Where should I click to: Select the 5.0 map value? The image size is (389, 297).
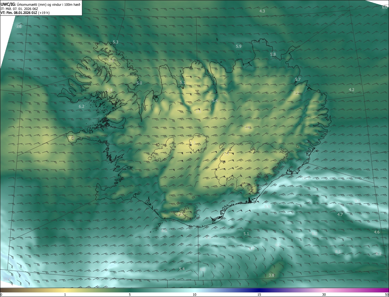pos(139,83)
